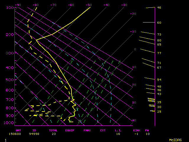The height and width of the screenshot is (142, 189).
Task: Select the wind speed value 25
Action: tap(159, 112)
